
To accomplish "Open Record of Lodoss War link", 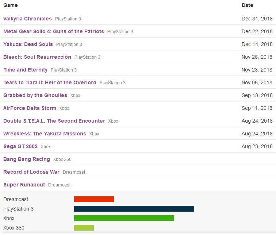I will coord(31,172).
